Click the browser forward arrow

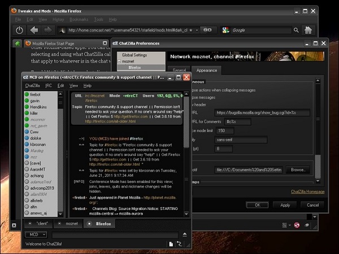coord(47,30)
